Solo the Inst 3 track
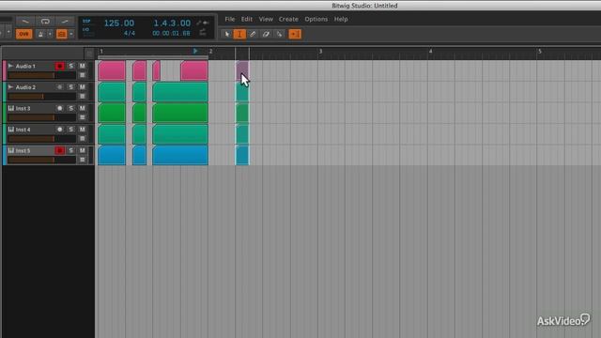This screenshot has width=601, height=338. (71, 109)
